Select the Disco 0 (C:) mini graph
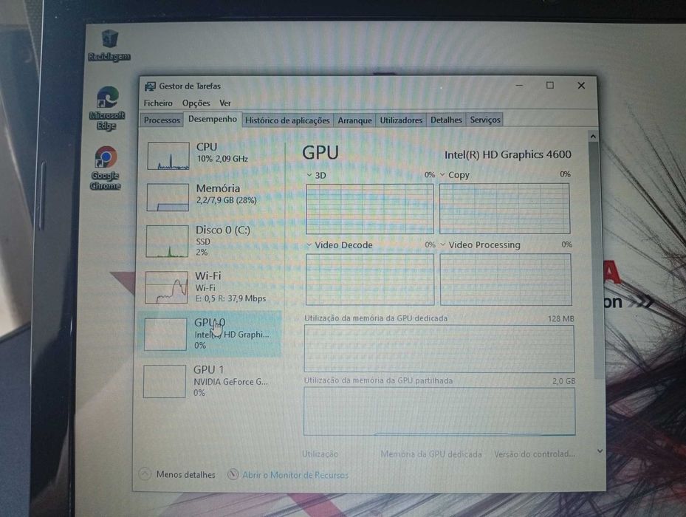The width and height of the screenshot is (686, 517). click(x=167, y=242)
